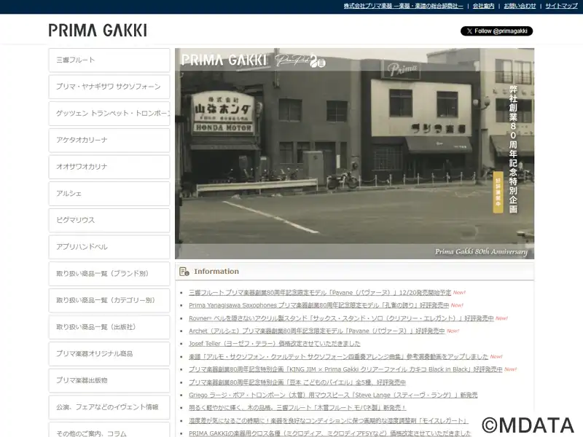This screenshot has width=583, height=437.
Task: Open その他のご案内、コラム sidebar item
Action: coord(109,430)
